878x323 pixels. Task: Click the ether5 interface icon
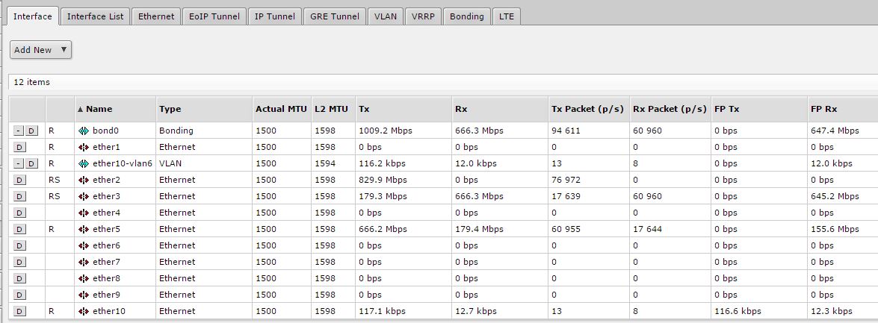[84, 229]
